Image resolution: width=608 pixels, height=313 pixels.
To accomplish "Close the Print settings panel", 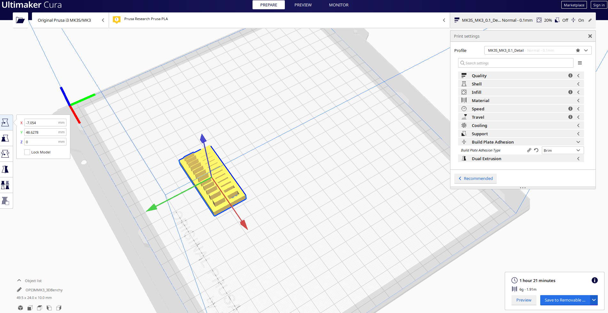I will [x=590, y=36].
